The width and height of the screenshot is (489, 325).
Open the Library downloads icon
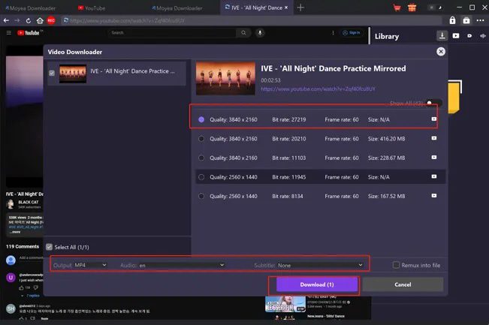pos(442,35)
